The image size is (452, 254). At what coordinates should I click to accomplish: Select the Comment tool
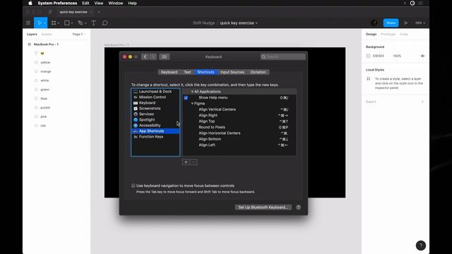105,23
